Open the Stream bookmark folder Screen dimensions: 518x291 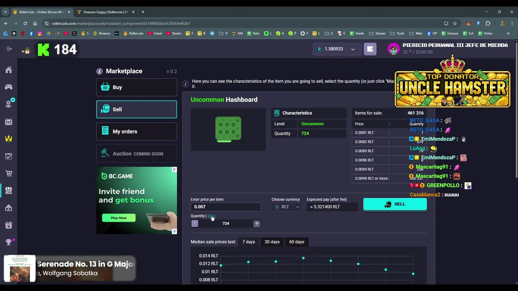click(377, 34)
